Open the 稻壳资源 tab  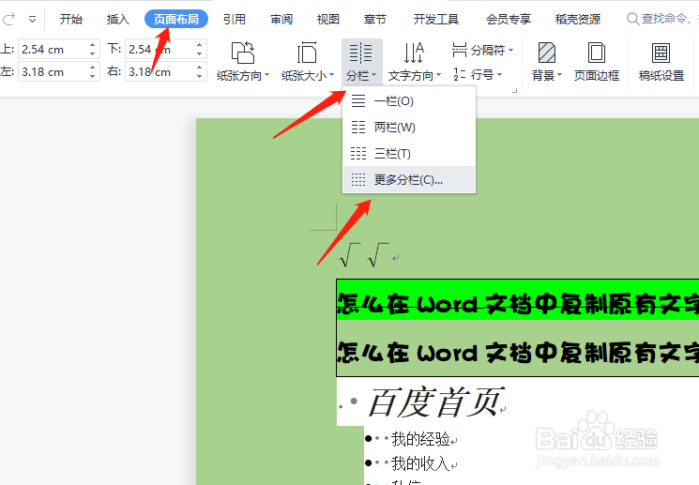(x=578, y=19)
